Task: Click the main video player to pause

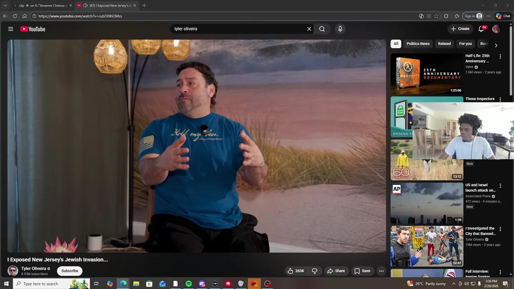Action: (197, 146)
